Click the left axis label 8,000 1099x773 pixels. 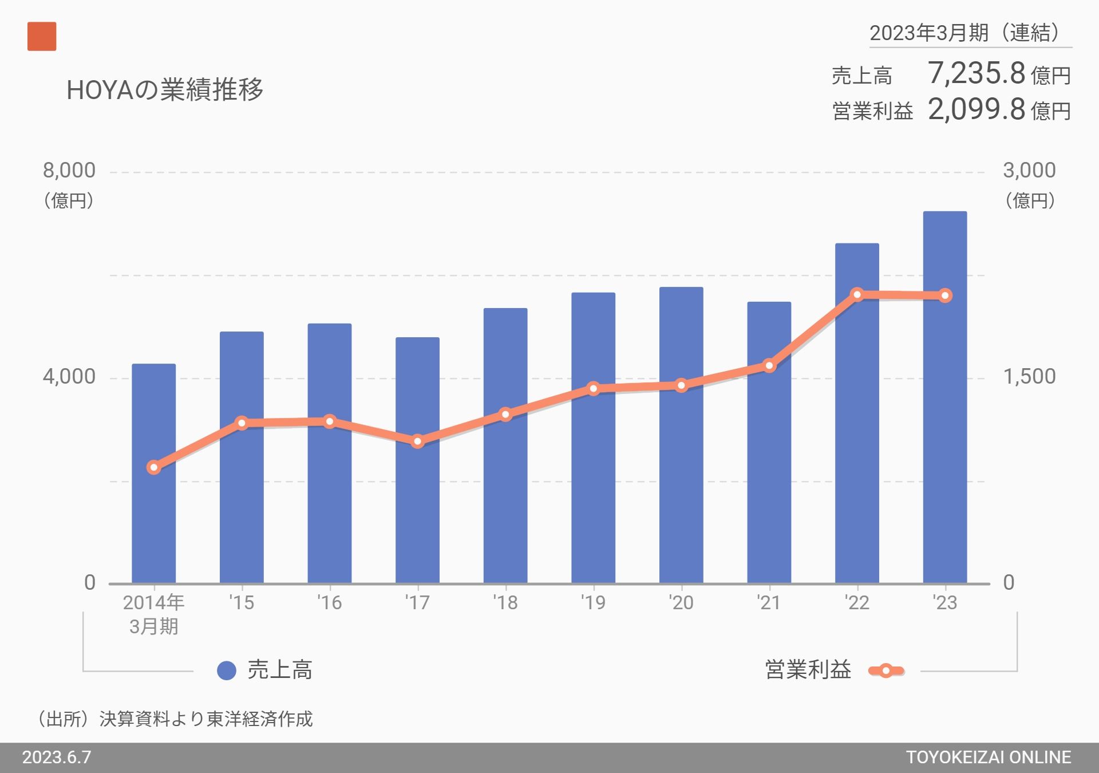(69, 171)
